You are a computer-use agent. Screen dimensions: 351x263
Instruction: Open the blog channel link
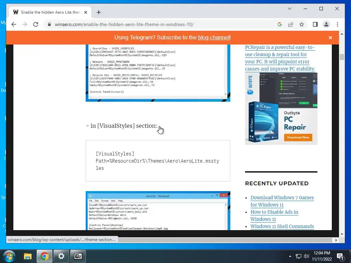[x=214, y=38]
